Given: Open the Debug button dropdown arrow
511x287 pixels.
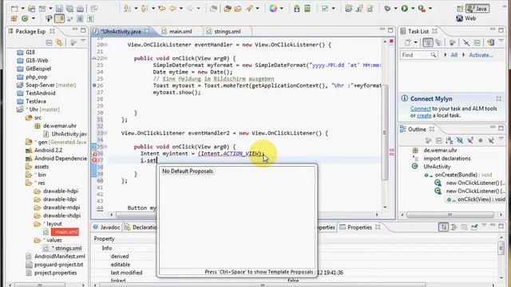Looking at the screenshot, I should click(395, 9).
